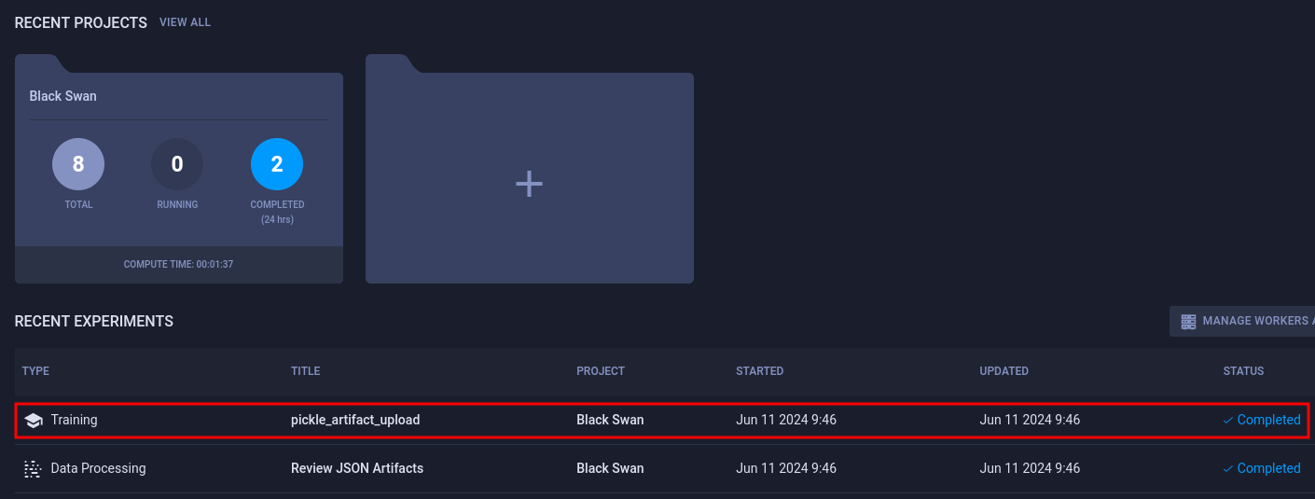Click the Manage Workers server icon
Screen dimensions: 1315x499
click(1188, 321)
